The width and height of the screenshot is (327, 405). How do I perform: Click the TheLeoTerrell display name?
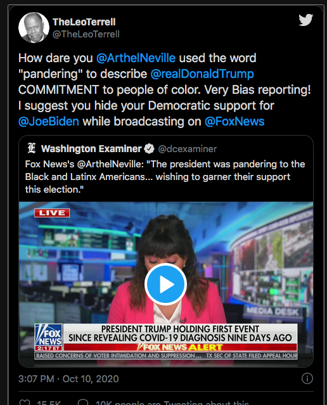click(x=84, y=22)
